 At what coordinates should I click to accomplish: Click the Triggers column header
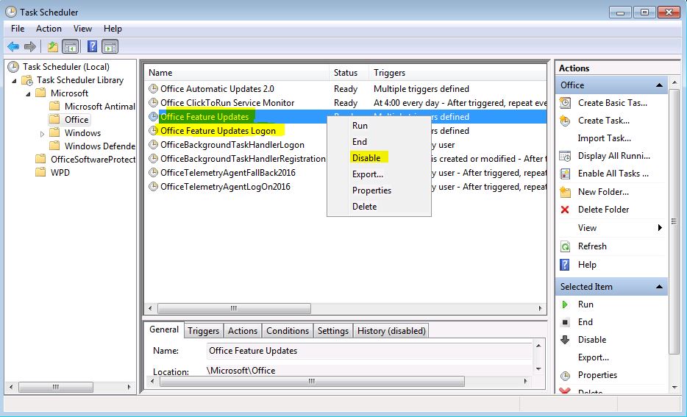[458, 73]
